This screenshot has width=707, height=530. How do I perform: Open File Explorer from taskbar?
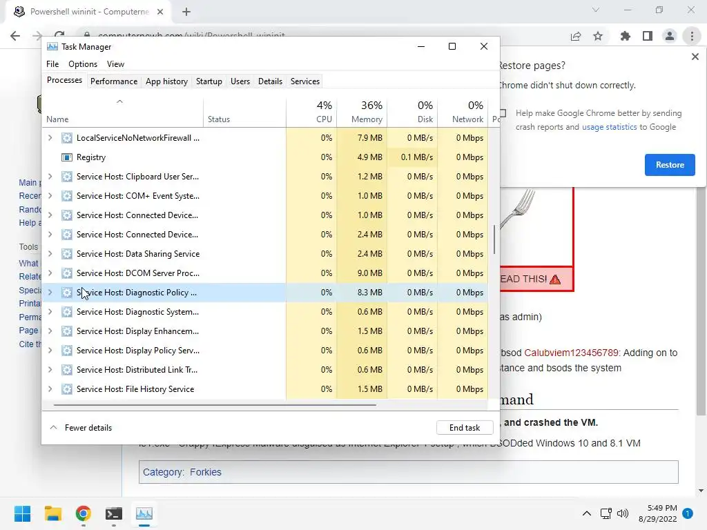52,513
